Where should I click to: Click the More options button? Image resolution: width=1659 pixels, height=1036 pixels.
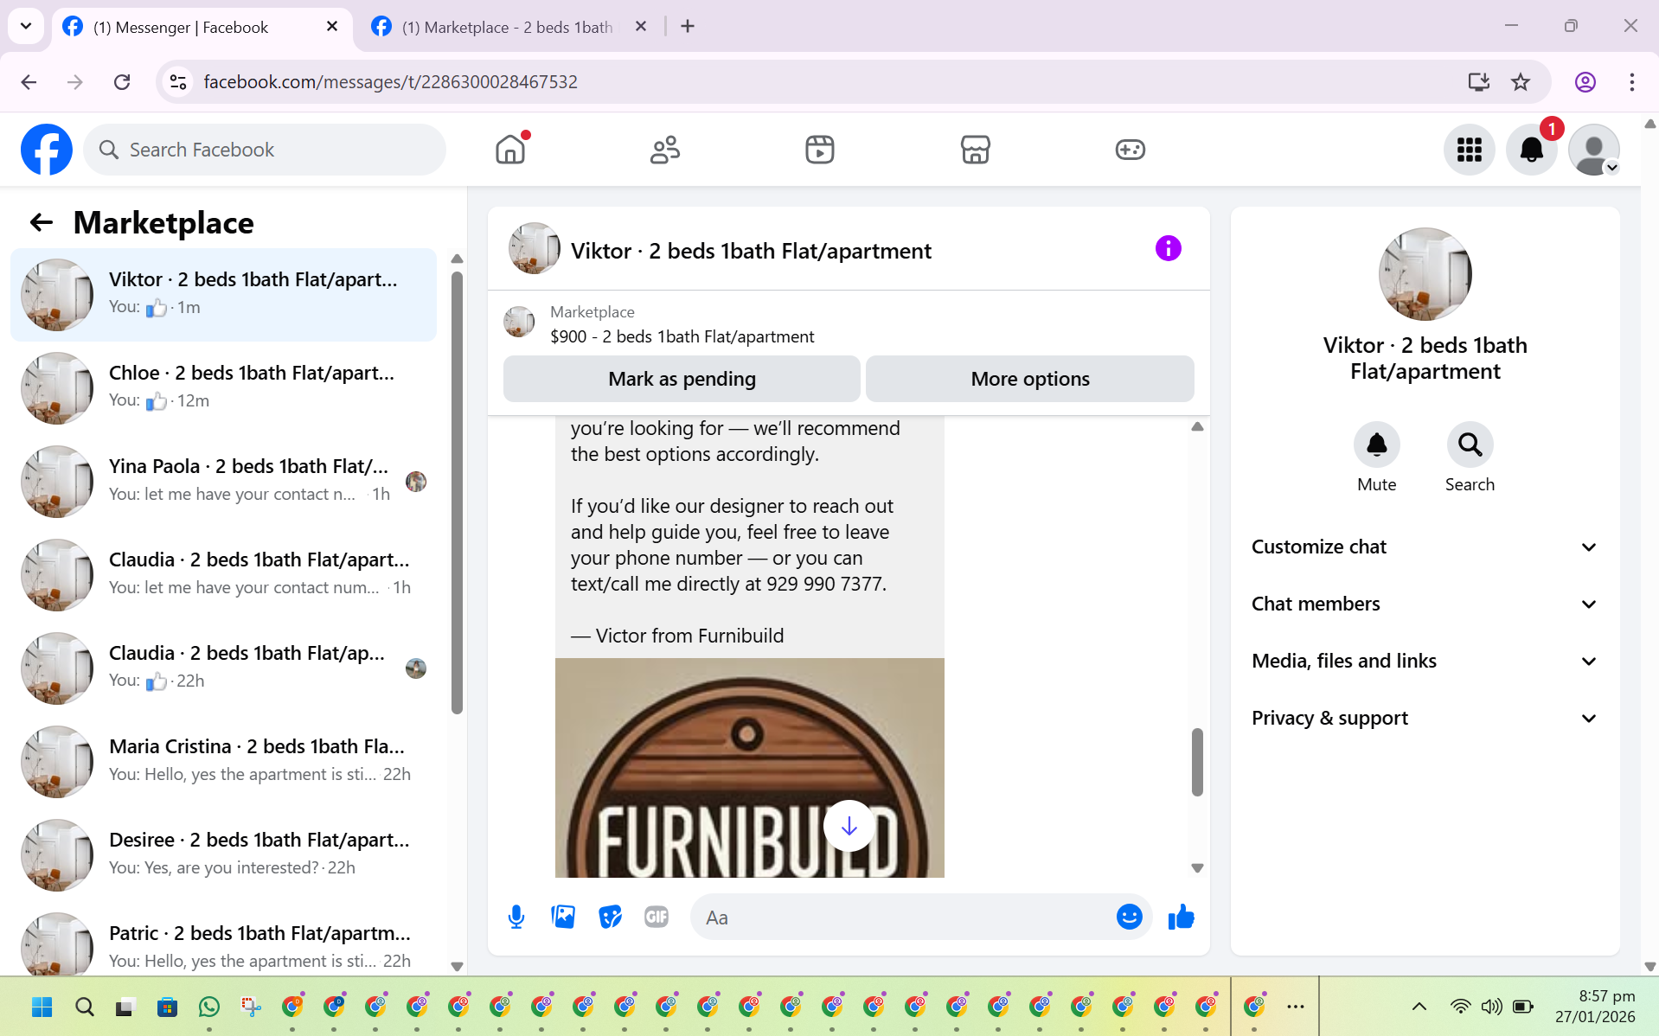pyautogui.click(x=1029, y=379)
